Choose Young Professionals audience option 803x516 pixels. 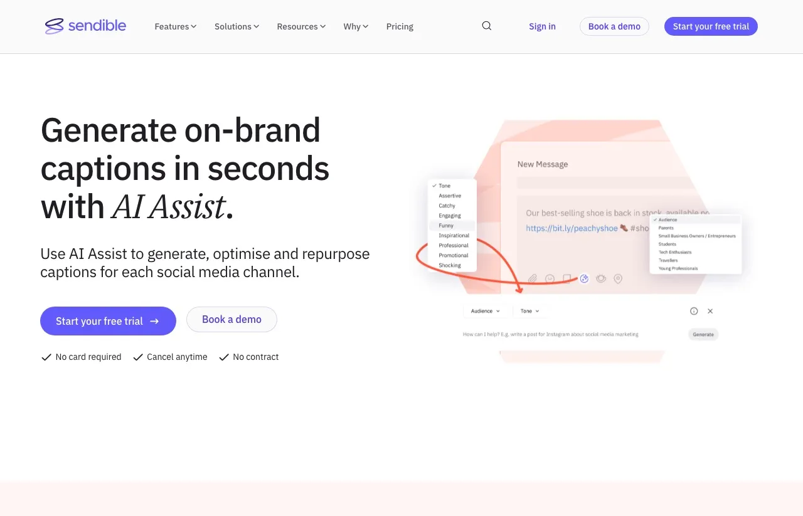point(678,268)
